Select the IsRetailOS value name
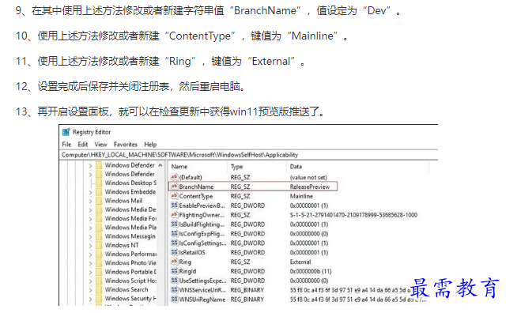The width and height of the screenshot is (506, 313). pyautogui.click(x=192, y=252)
